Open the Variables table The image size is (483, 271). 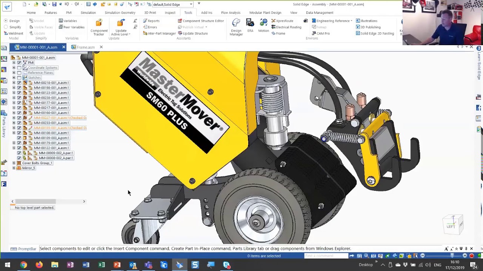click(68, 21)
